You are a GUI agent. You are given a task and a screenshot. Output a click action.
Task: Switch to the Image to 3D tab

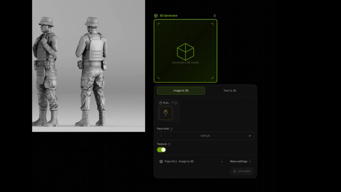pos(181,91)
